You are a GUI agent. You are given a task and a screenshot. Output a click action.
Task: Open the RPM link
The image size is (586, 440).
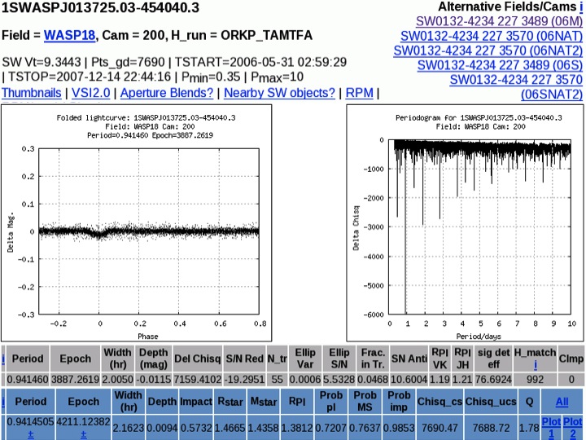pyautogui.click(x=359, y=93)
